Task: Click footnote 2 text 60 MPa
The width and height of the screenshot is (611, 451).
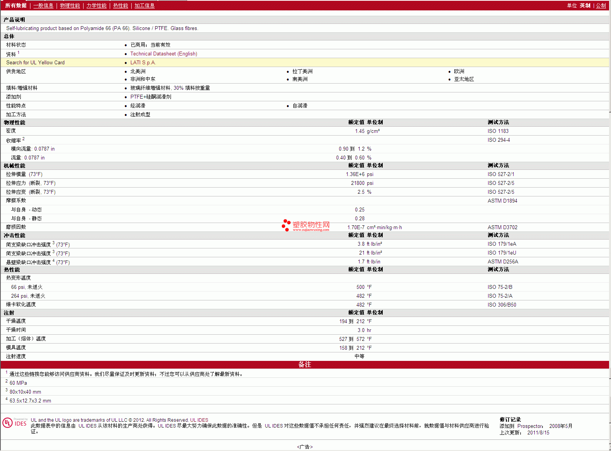Action: point(18,383)
